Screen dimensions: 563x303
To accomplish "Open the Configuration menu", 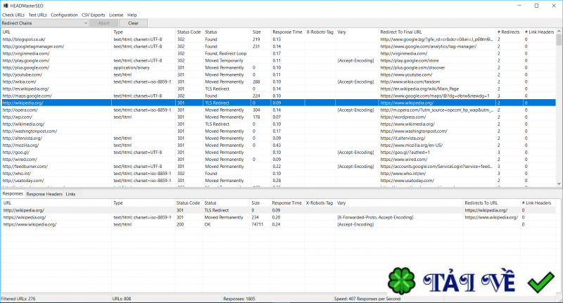I will click(64, 15).
